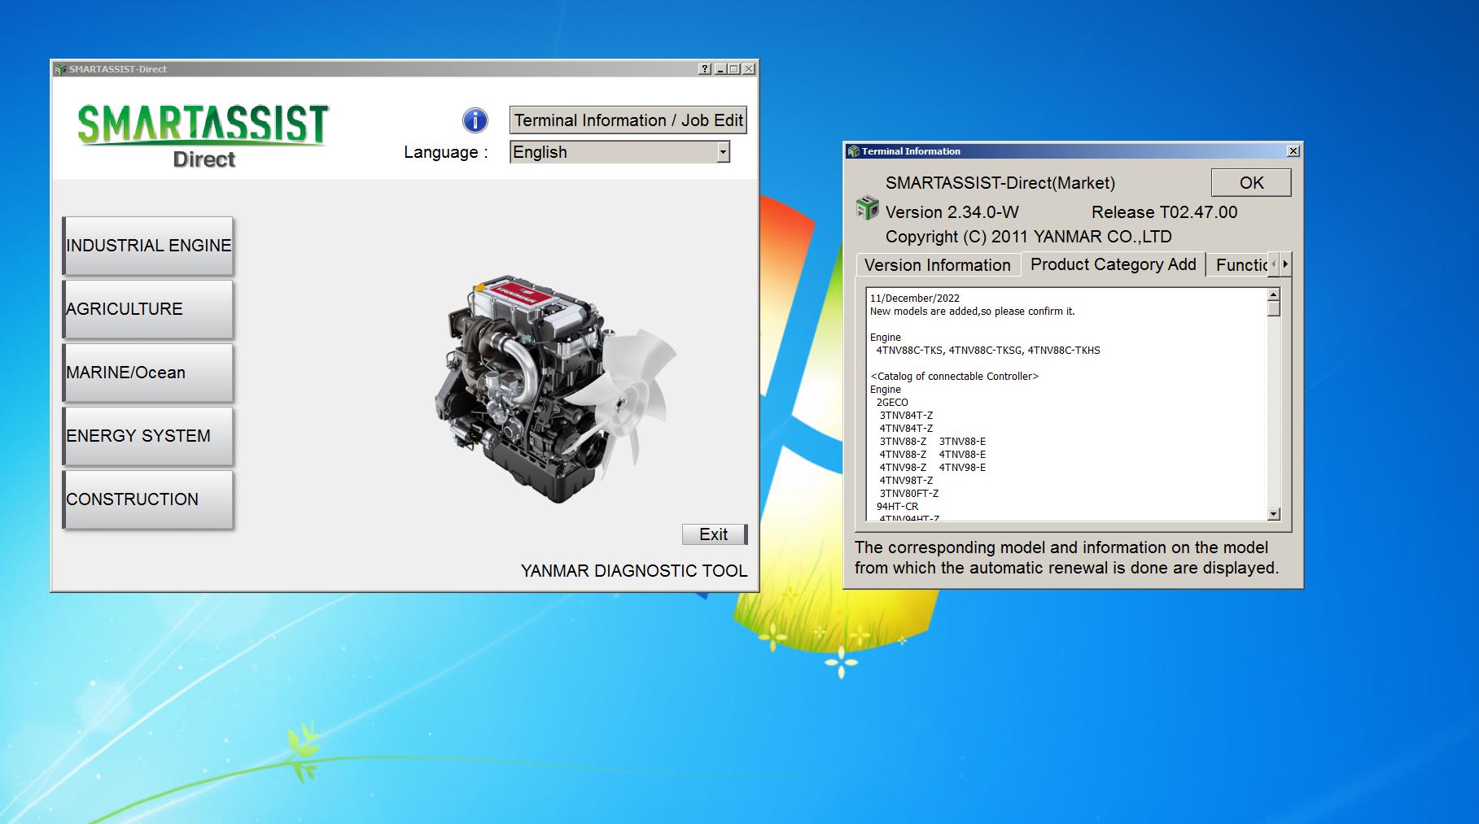The width and height of the screenshot is (1479, 824).
Task: Click the blue information icon beside Terminal Information
Action: pyautogui.click(x=474, y=120)
